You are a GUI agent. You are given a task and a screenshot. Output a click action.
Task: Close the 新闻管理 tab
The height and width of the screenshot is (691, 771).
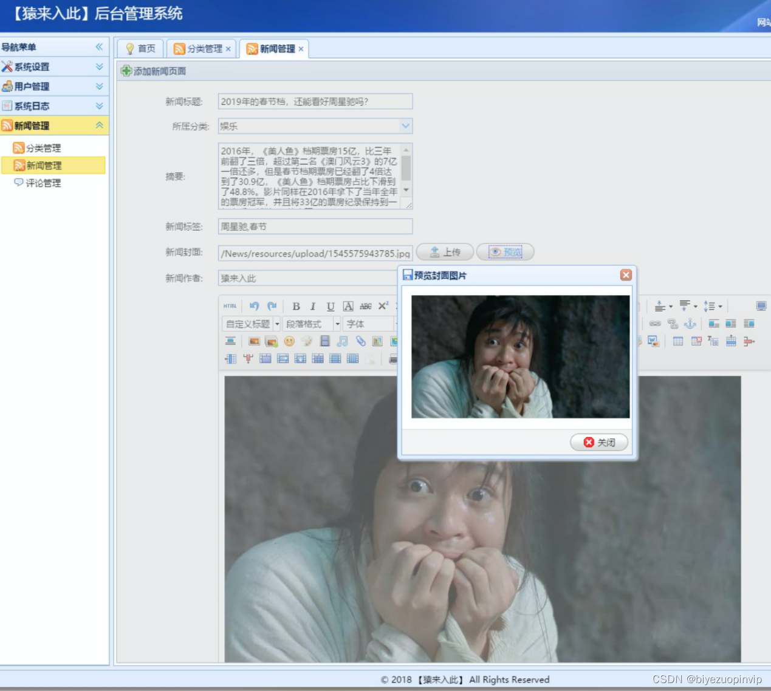point(301,49)
